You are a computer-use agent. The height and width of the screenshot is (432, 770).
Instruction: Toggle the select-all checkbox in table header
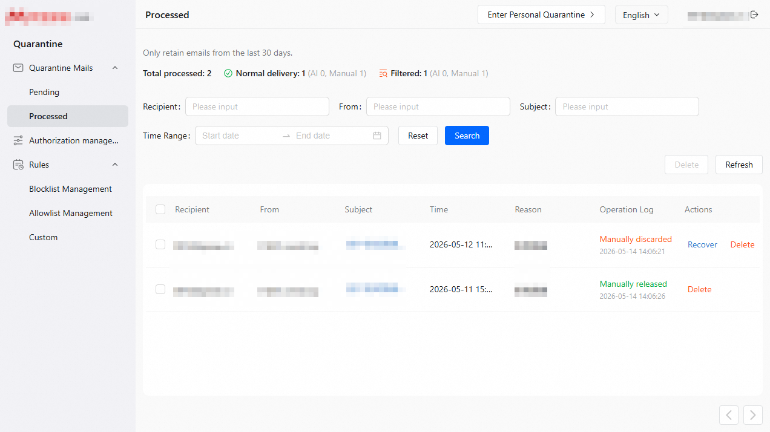(160, 209)
